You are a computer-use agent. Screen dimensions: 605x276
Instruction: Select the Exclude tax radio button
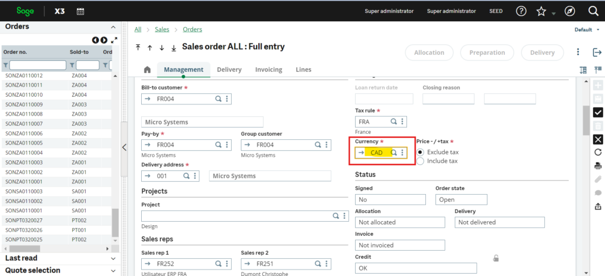coord(421,152)
